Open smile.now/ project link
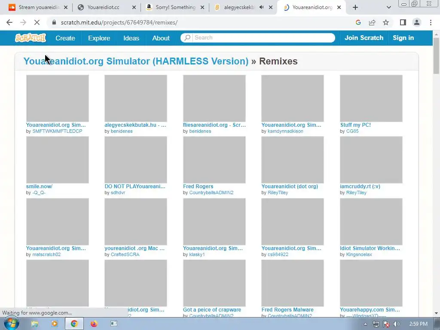This screenshot has width=440, height=330. tap(39, 186)
